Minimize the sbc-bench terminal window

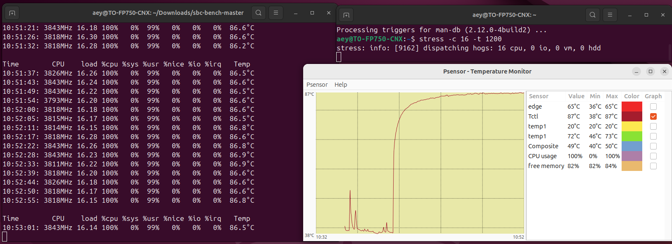pyautogui.click(x=296, y=13)
